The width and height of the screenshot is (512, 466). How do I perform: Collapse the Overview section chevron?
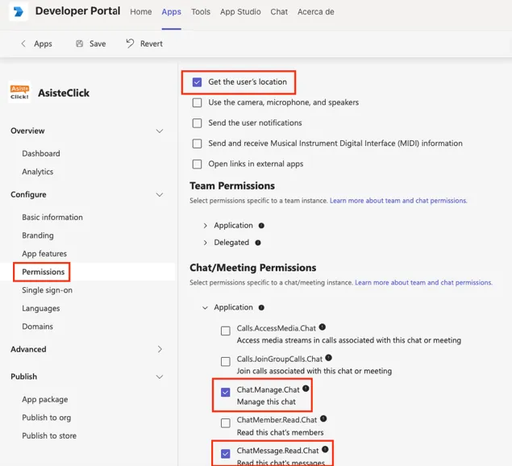click(x=160, y=131)
